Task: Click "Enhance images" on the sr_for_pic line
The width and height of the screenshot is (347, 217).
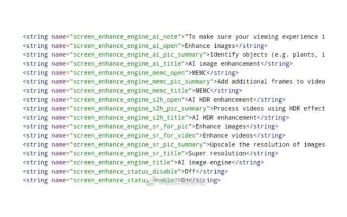Action: tap(221, 126)
